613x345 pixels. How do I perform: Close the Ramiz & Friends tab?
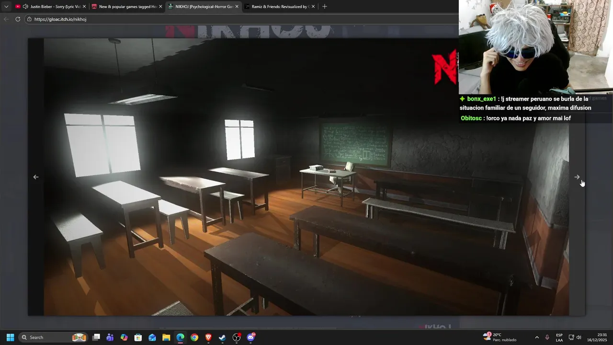click(x=313, y=7)
